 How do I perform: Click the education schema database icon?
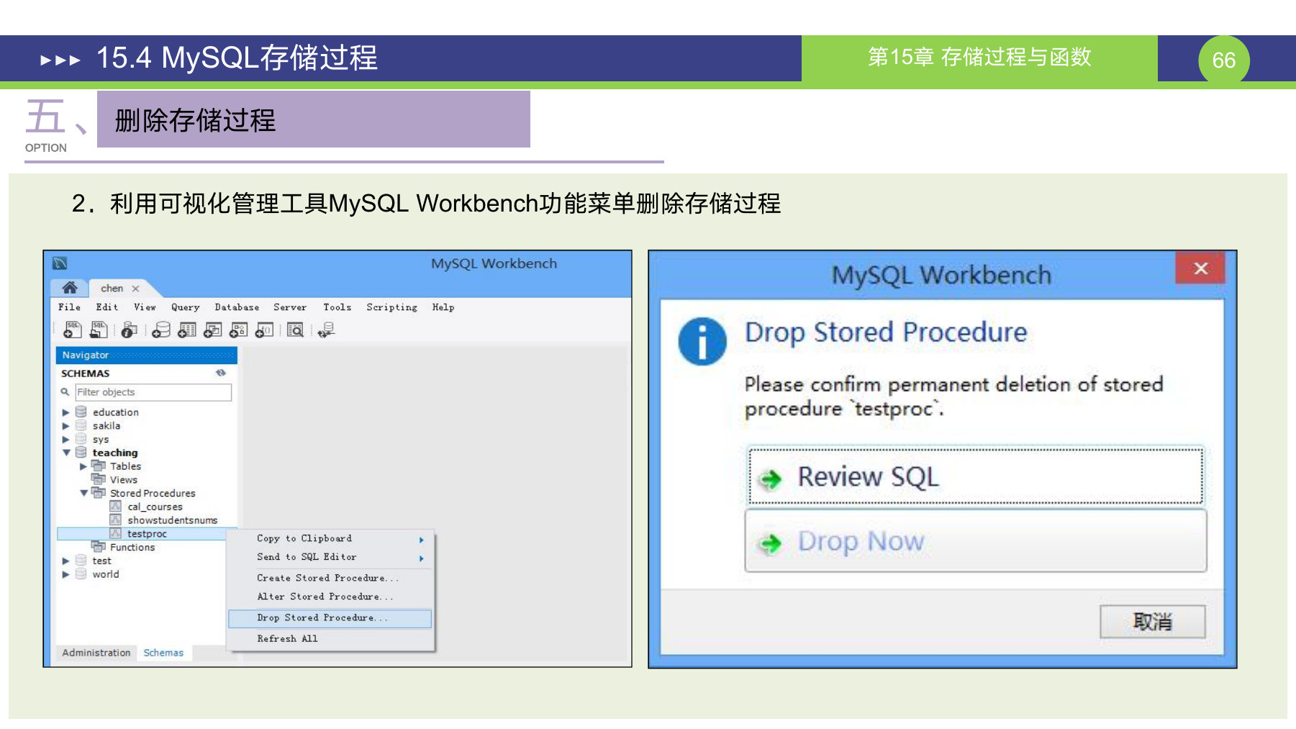(x=81, y=412)
